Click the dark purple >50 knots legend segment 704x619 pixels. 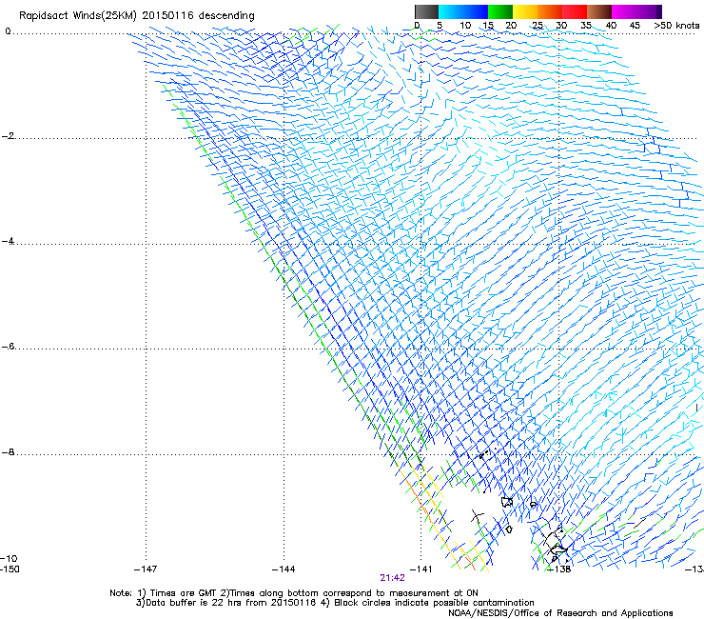[659, 11]
